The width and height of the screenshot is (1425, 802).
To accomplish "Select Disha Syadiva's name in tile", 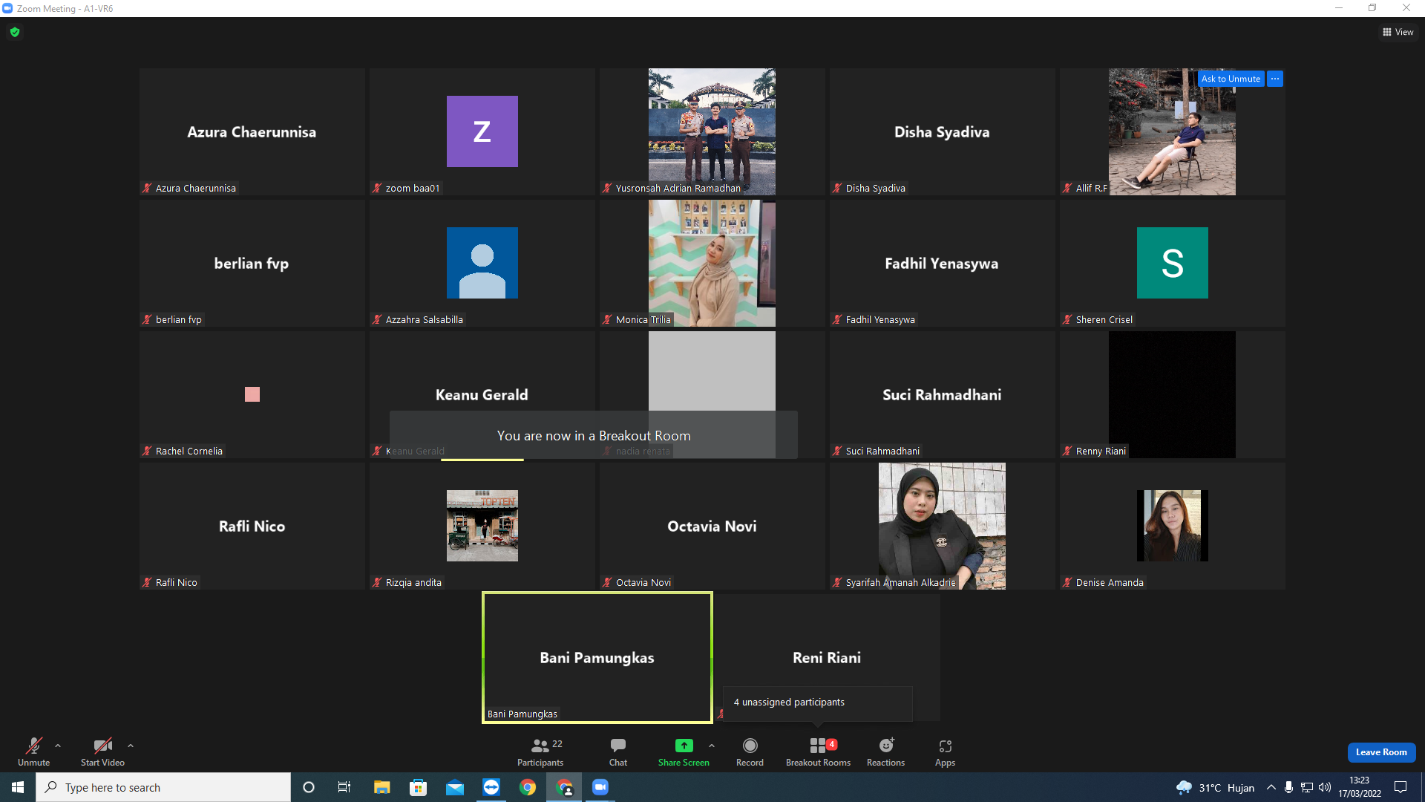I will pyautogui.click(x=942, y=132).
